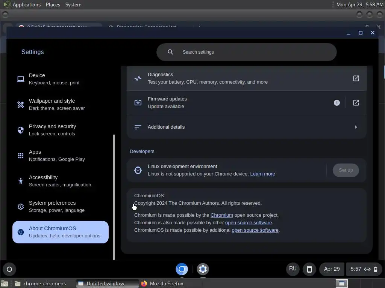385x288 pixels.
Task: Open the status tray showing 5:57
Action: tap(364, 269)
